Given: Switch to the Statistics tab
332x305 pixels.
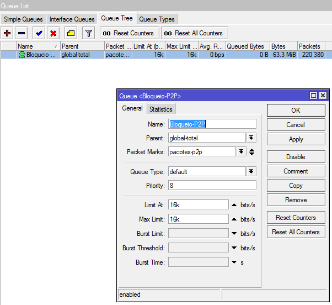Looking at the screenshot, I should 161,109.
